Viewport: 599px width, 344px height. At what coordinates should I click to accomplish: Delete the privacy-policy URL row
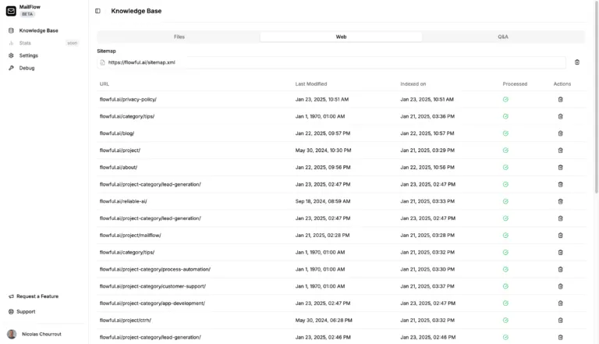[x=560, y=99]
